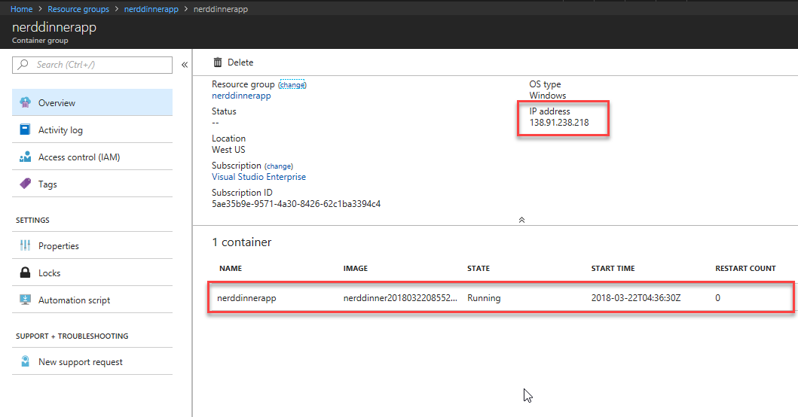
Task: Open New support request
Action: pos(92,361)
